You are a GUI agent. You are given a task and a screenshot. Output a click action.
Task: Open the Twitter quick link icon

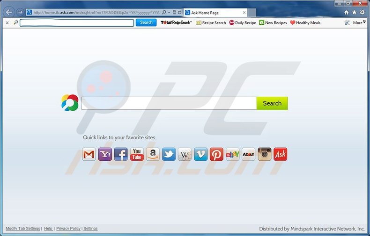pyautogui.click(x=169, y=154)
